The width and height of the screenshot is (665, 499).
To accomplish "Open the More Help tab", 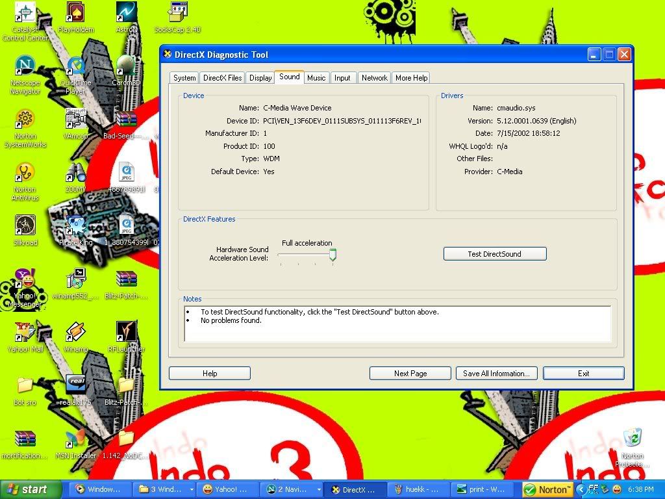I will (411, 78).
